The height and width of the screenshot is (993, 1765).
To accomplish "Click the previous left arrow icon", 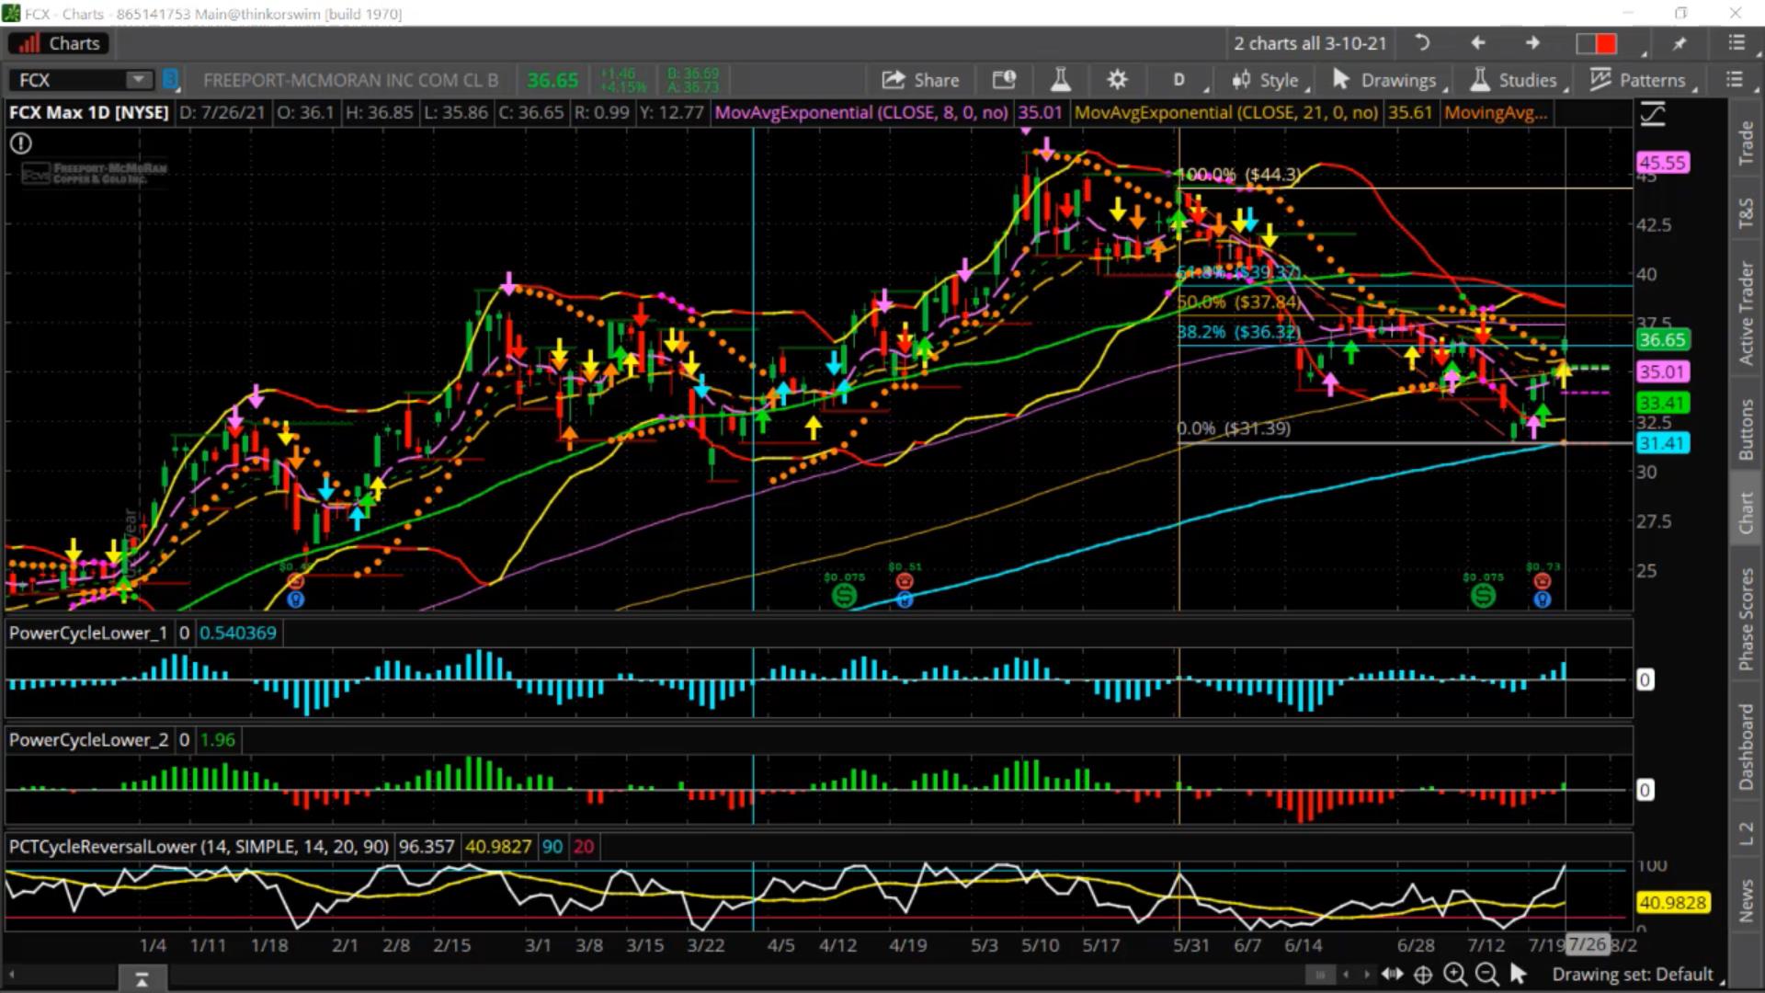I will (1477, 43).
